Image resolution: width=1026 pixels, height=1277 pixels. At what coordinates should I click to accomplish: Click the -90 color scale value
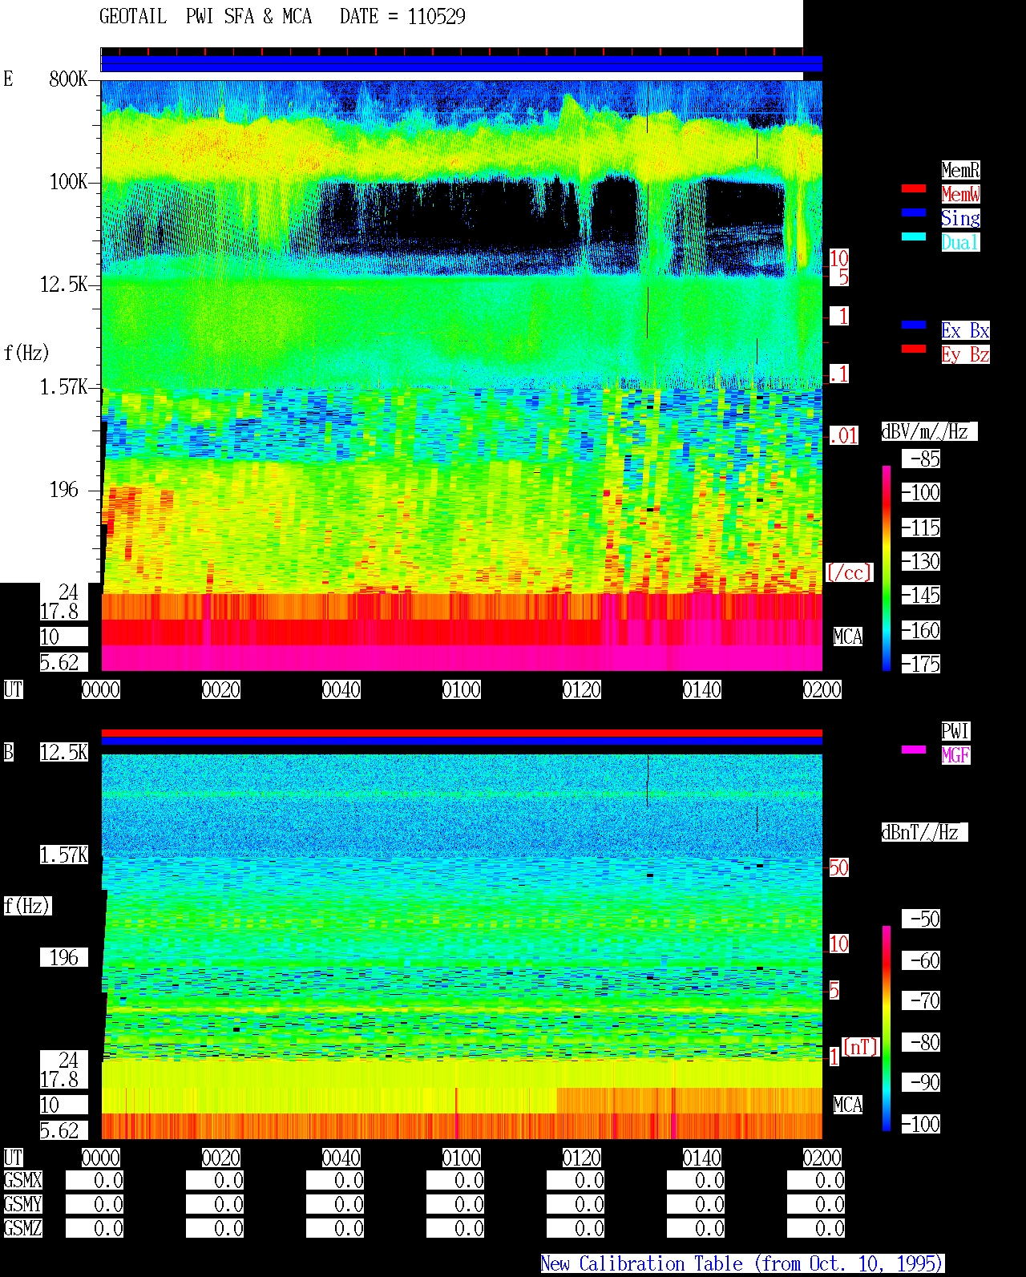[921, 1082]
